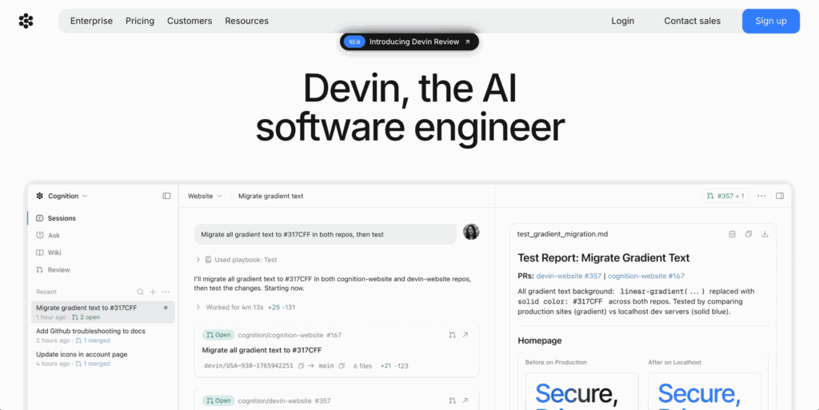
Task: Open the devin-website #357 PR link
Action: [569, 276]
